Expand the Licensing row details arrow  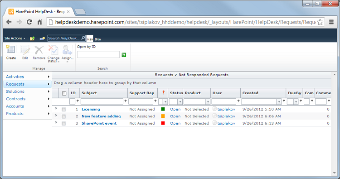click(x=56, y=108)
